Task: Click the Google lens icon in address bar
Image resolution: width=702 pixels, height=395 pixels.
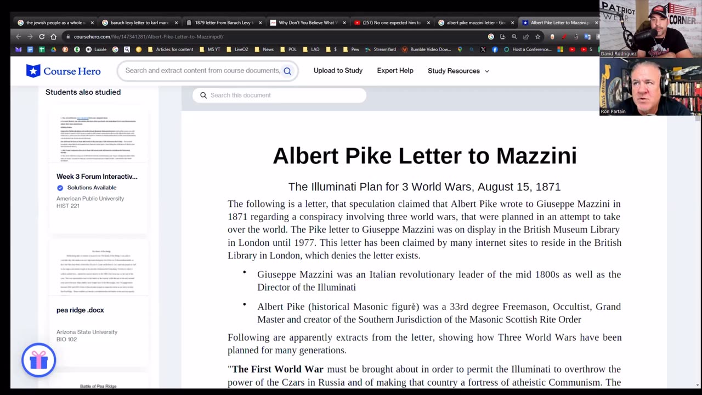Action: pos(491,37)
